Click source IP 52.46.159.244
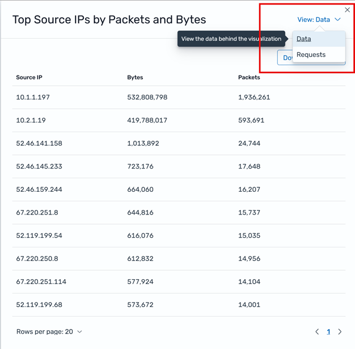Viewport: 355px width, 349px height. 39,190
